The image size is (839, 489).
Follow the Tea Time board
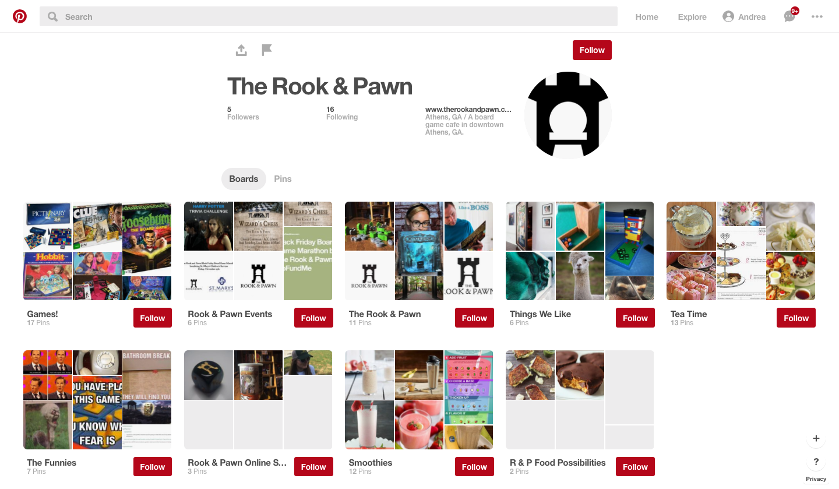[796, 318]
